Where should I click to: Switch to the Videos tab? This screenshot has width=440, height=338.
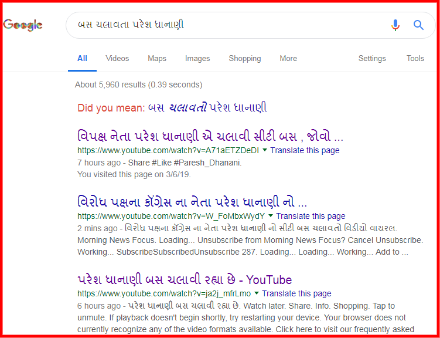(117, 59)
